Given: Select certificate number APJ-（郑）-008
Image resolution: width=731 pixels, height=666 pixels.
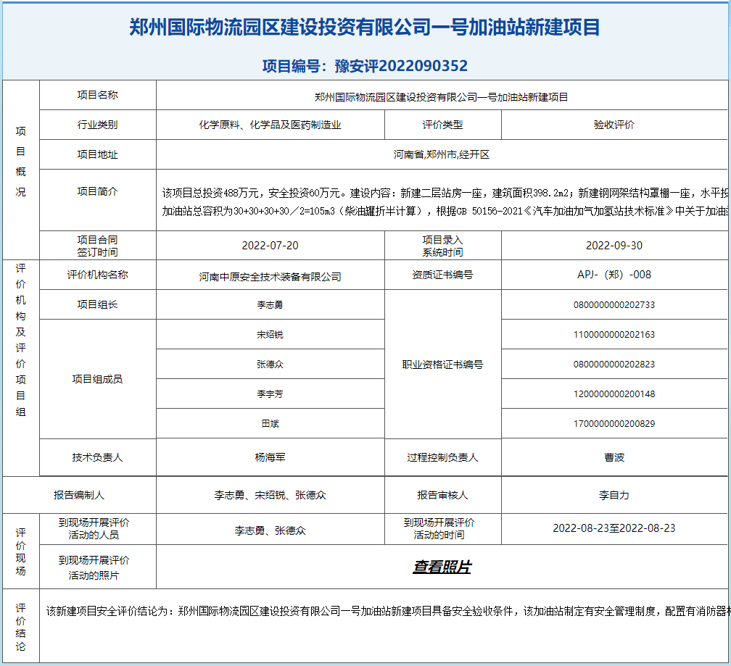Looking at the screenshot, I should coord(614,275).
